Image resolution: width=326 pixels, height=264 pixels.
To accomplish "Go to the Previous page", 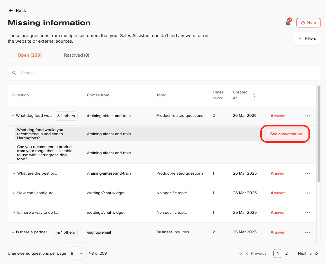I will (x=256, y=253).
